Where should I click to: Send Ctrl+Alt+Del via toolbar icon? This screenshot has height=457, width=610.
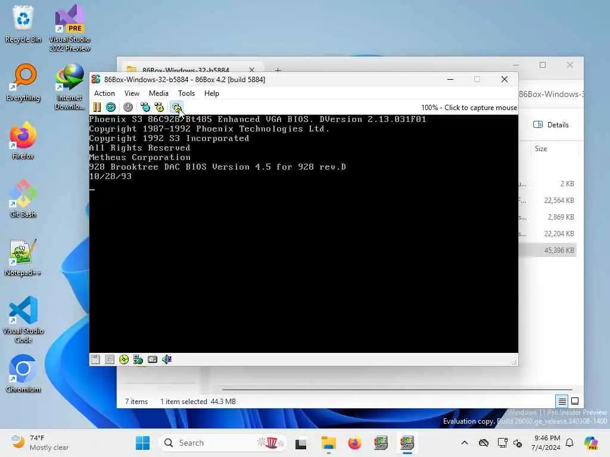[145, 107]
